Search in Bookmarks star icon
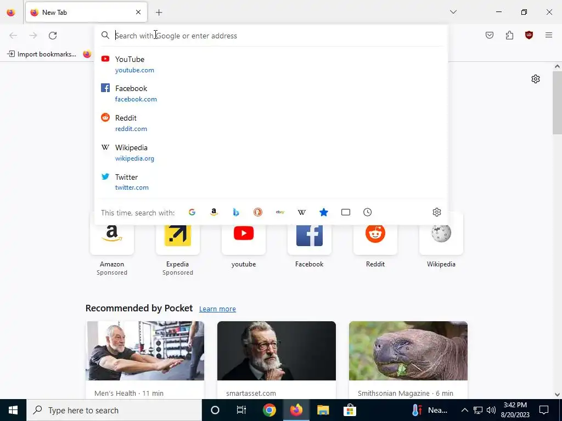The width and height of the screenshot is (562, 421). (324, 212)
